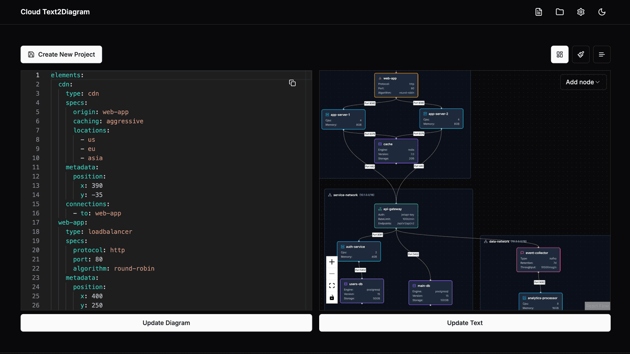Click the Create New Project button
The width and height of the screenshot is (630, 354).
tap(61, 55)
